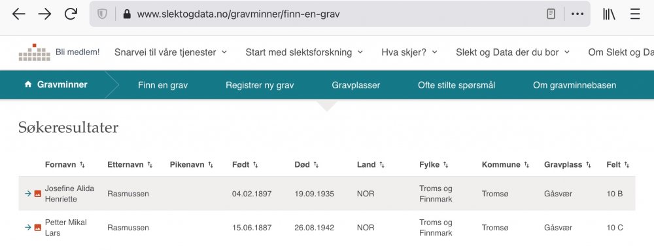654x250 pixels.
Task: Expand Start med slektsforskning menu
Action: pos(304,52)
